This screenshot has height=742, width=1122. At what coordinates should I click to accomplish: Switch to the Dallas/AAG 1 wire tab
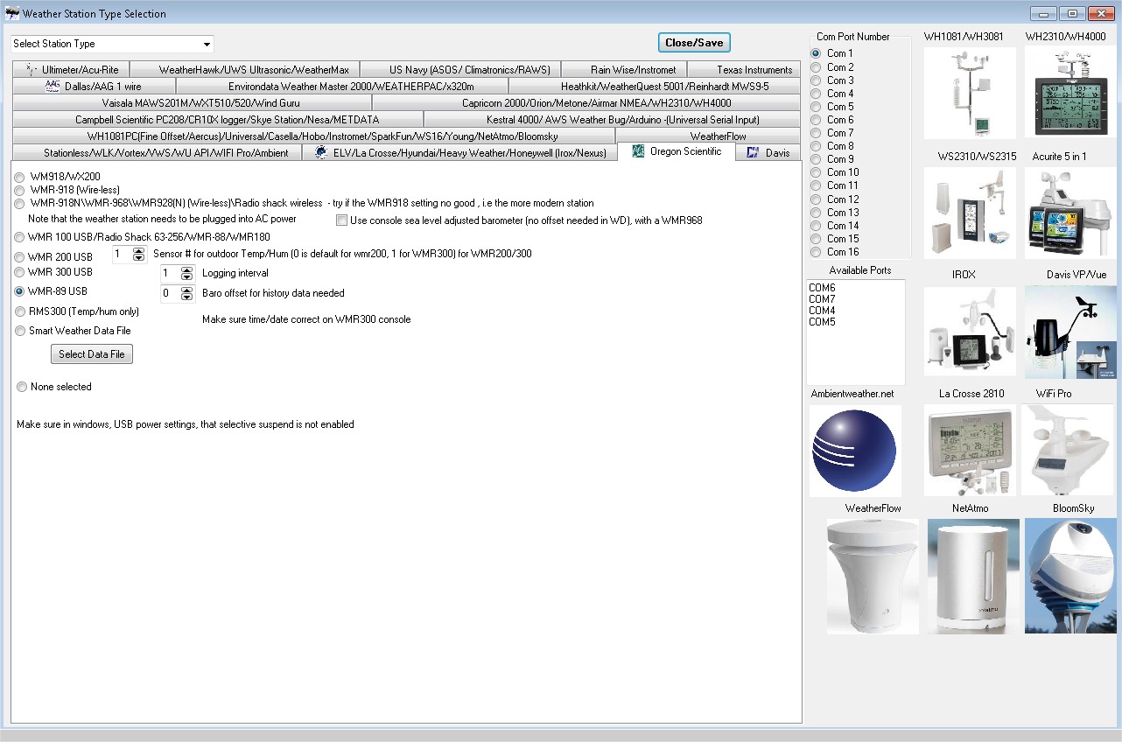pyautogui.click(x=95, y=87)
